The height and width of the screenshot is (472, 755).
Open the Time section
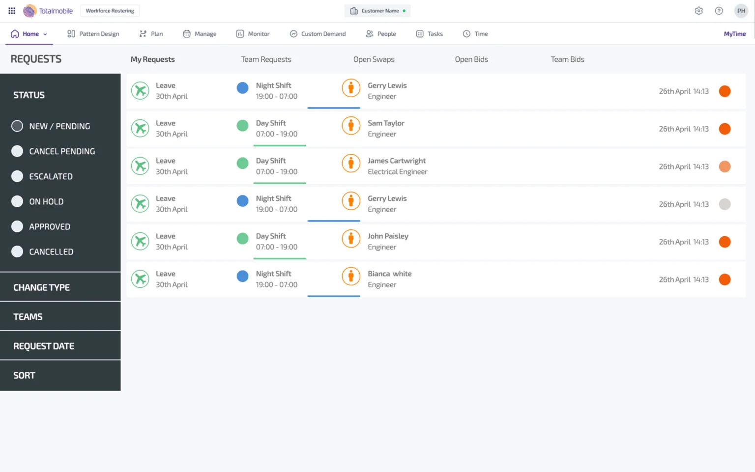[x=475, y=34]
